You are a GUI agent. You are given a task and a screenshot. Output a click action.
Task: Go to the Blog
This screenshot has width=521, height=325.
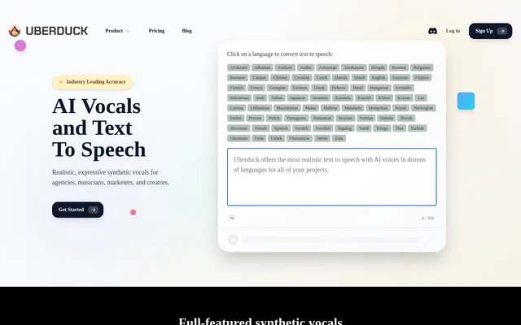[186, 31]
